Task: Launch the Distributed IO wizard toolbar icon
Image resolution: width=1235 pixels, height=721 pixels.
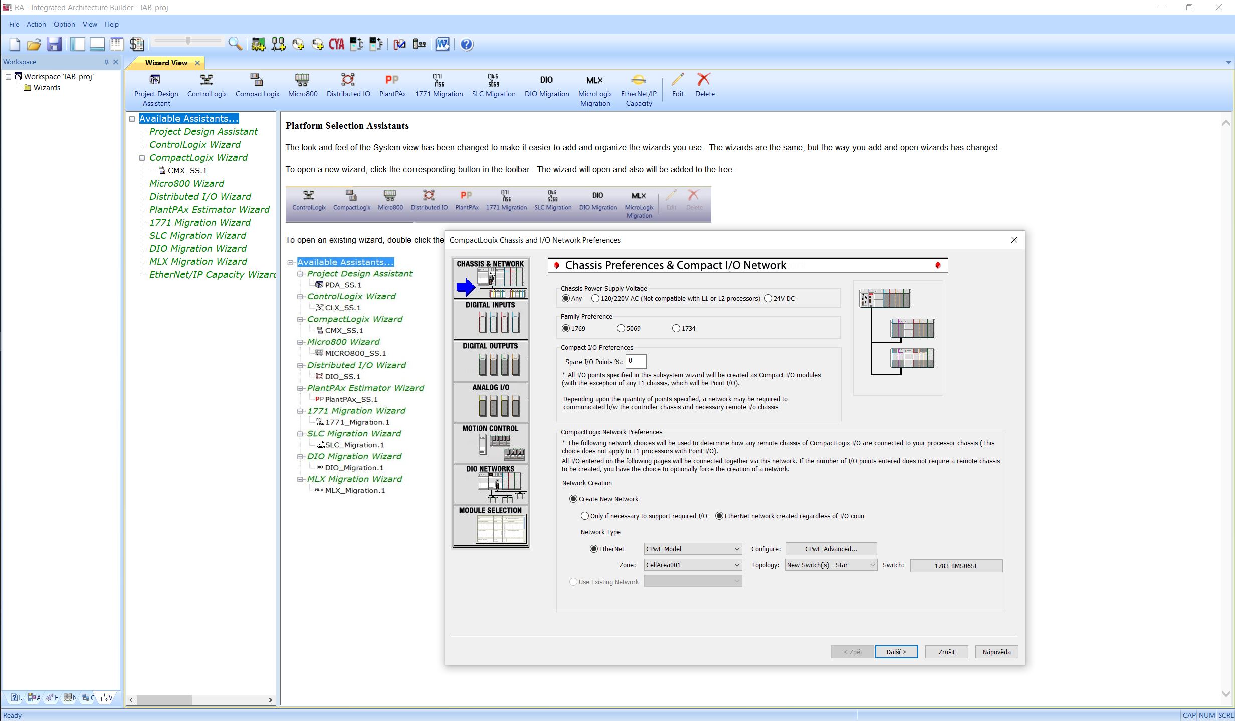Action: coord(348,85)
